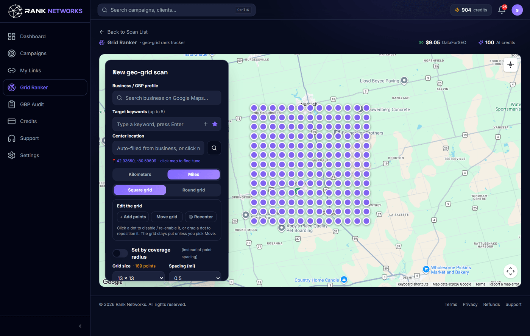Toggle Set by coverage radius switch
Screen dimensions: 530x336
coord(120,253)
